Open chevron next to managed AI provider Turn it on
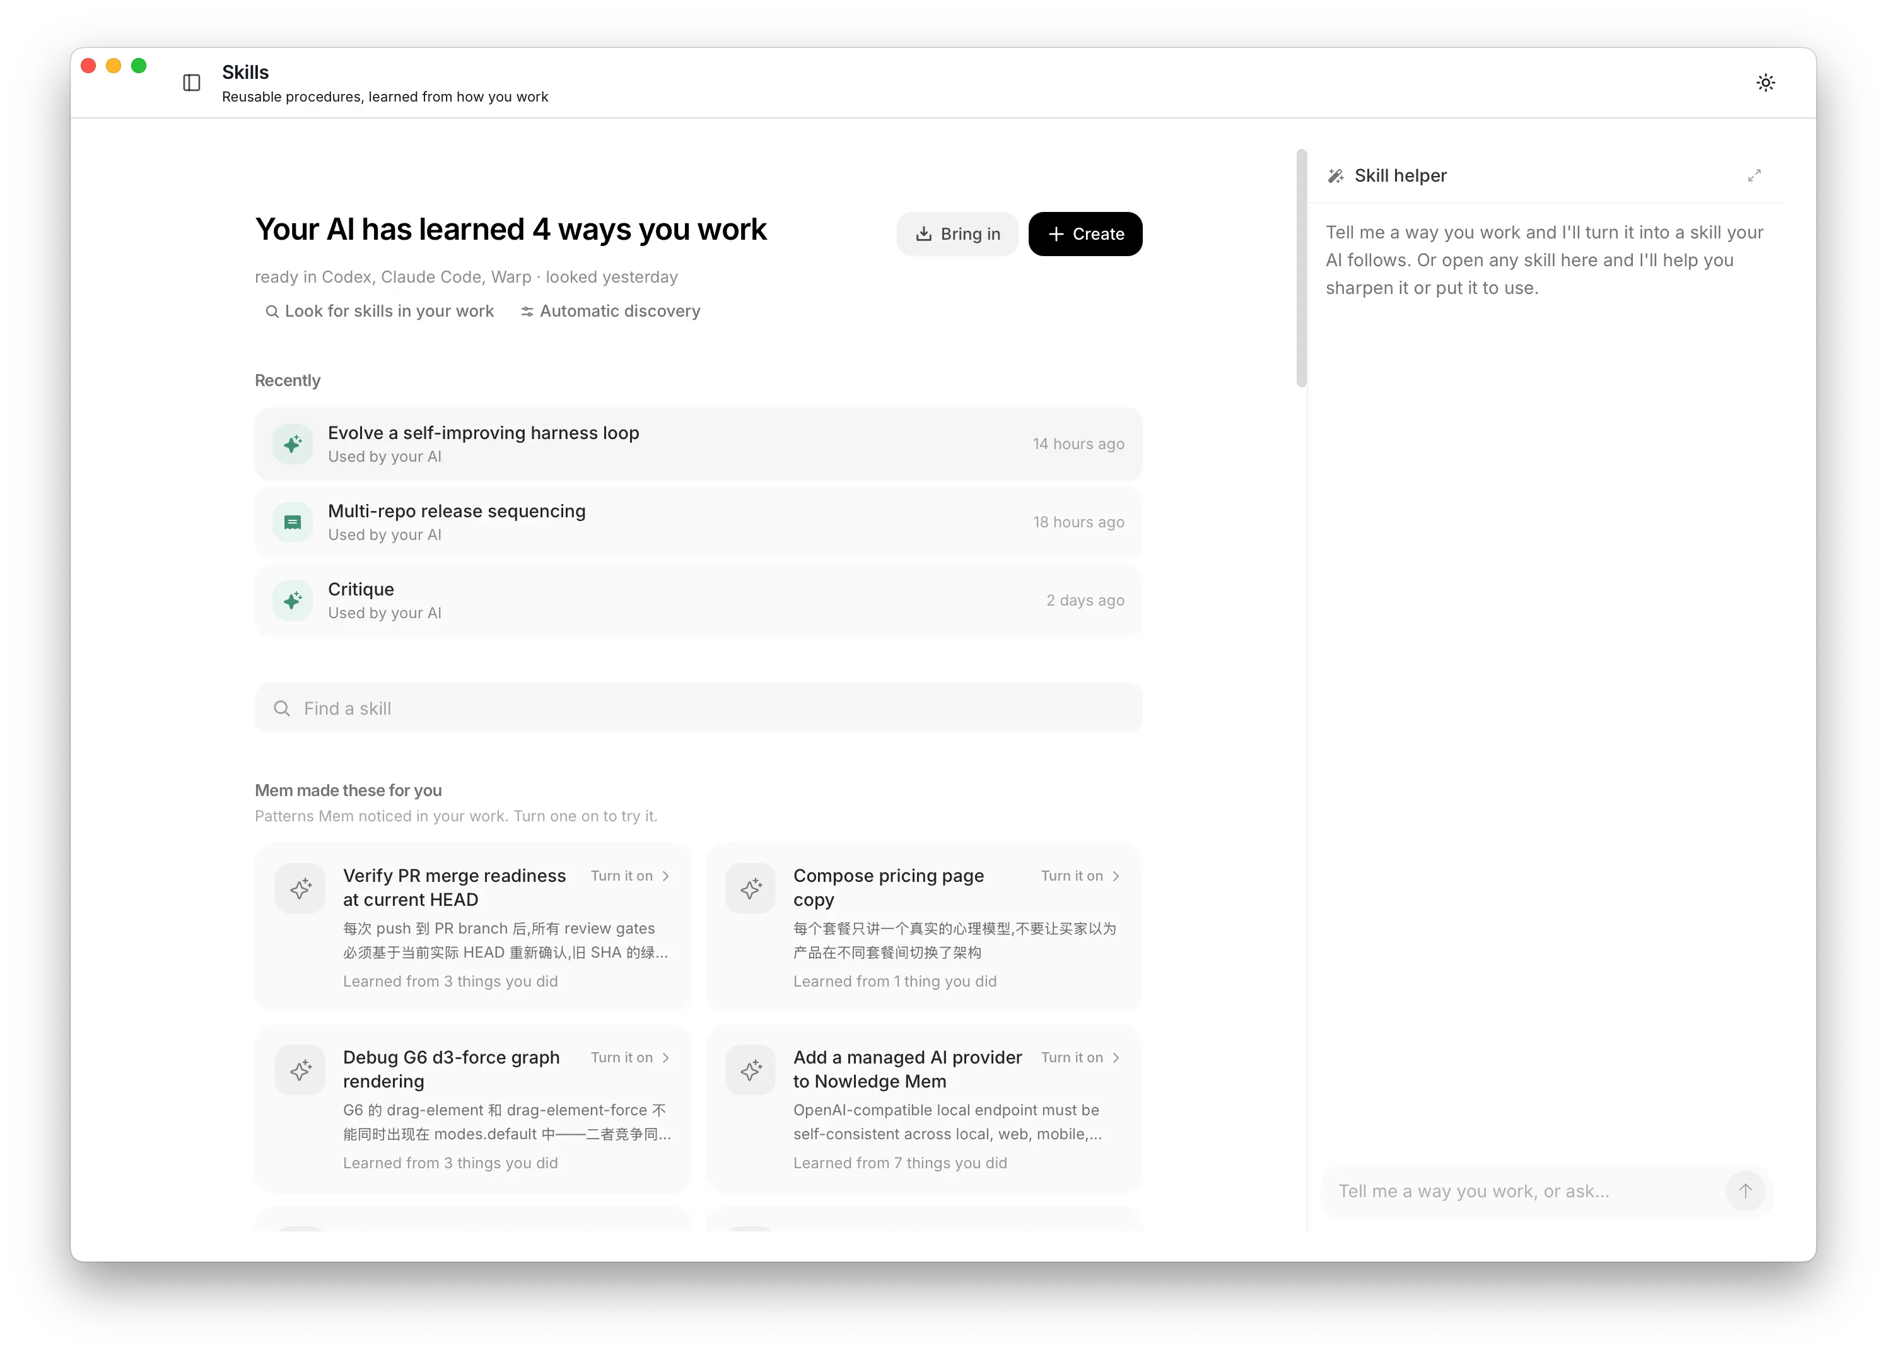Screen dimensions: 1887x1355 1116,1057
